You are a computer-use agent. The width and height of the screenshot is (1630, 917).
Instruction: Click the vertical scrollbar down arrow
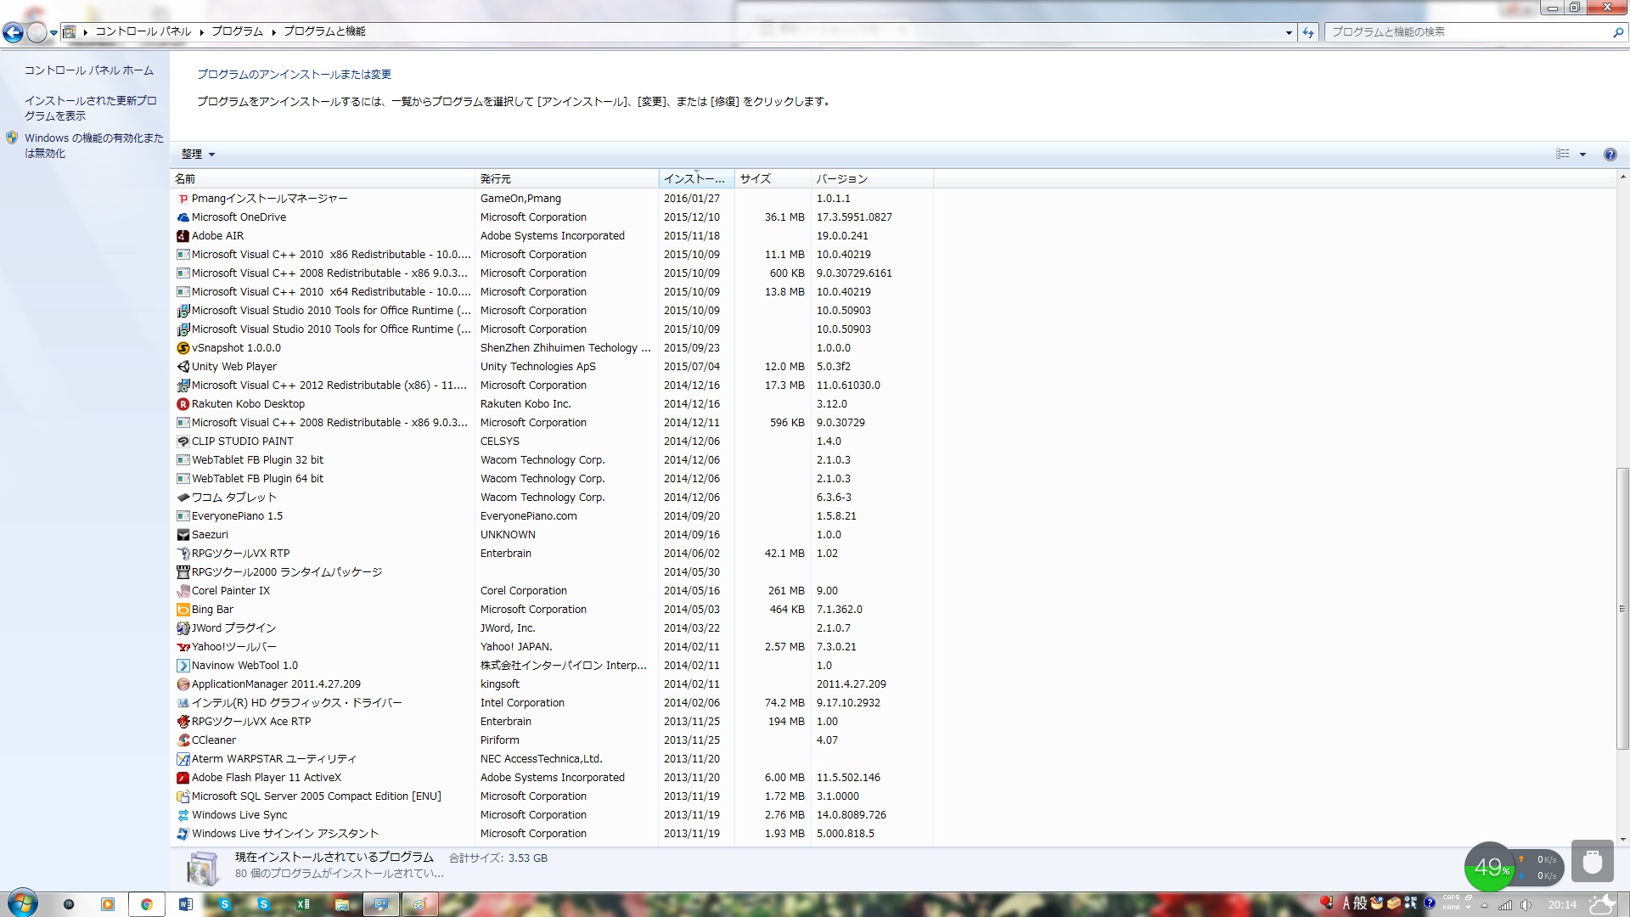coord(1622,840)
